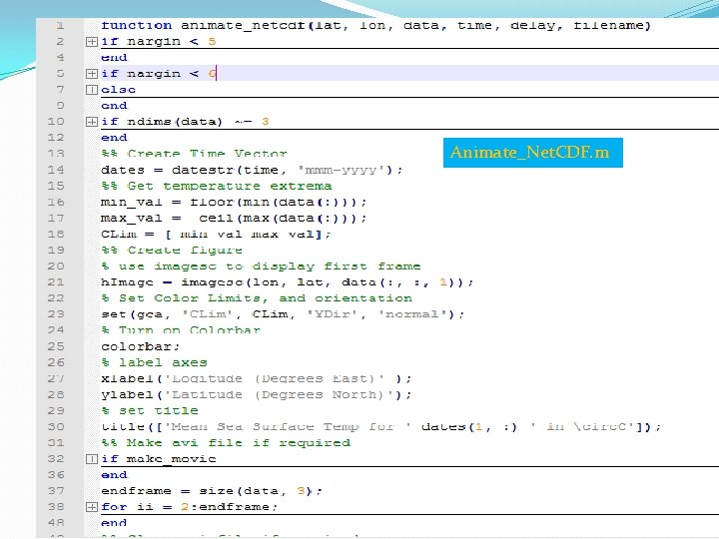Click the 'end' keyword on line 4
The width and height of the screenshot is (719, 539).
(114, 58)
